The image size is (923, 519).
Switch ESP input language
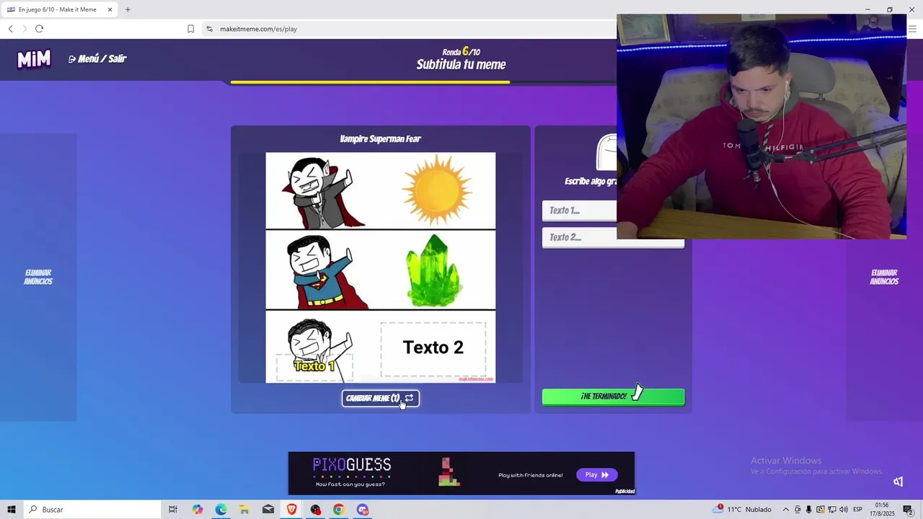click(x=858, y=510)
